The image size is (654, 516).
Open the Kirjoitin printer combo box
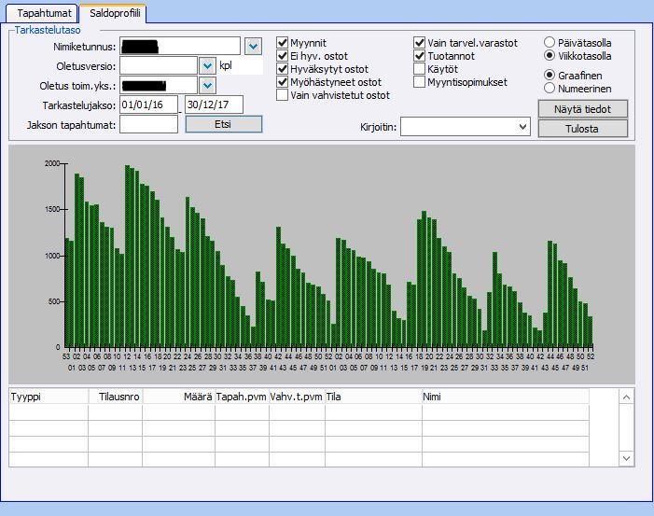coord(465,127)
